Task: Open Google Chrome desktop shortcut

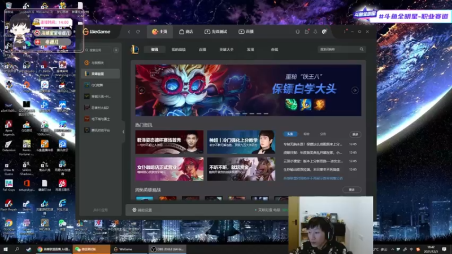Action: coord(8,227)
